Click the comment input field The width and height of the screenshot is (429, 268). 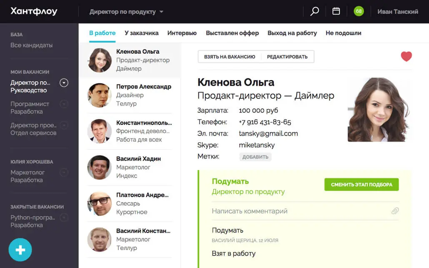pos(258,211)
